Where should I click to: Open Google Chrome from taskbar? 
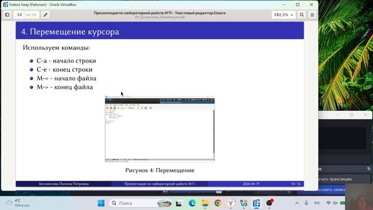(x=217, y=203)
